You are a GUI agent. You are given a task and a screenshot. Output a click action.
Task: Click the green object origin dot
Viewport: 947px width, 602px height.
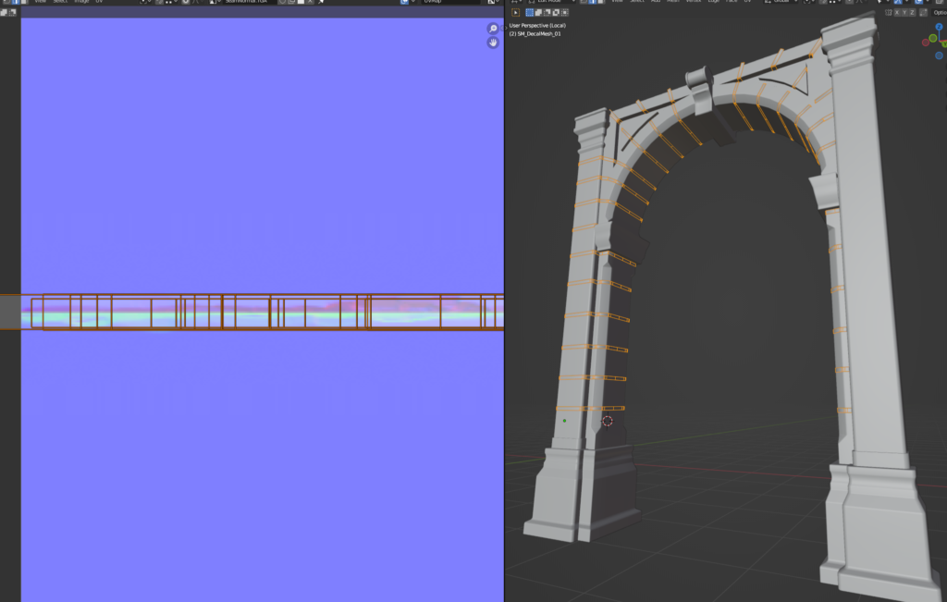[564, 421]
